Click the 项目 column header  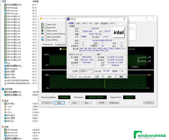pos(4,1)
